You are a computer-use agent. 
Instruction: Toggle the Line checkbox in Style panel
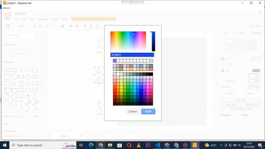pyautogui.click(x=223, y=71)
